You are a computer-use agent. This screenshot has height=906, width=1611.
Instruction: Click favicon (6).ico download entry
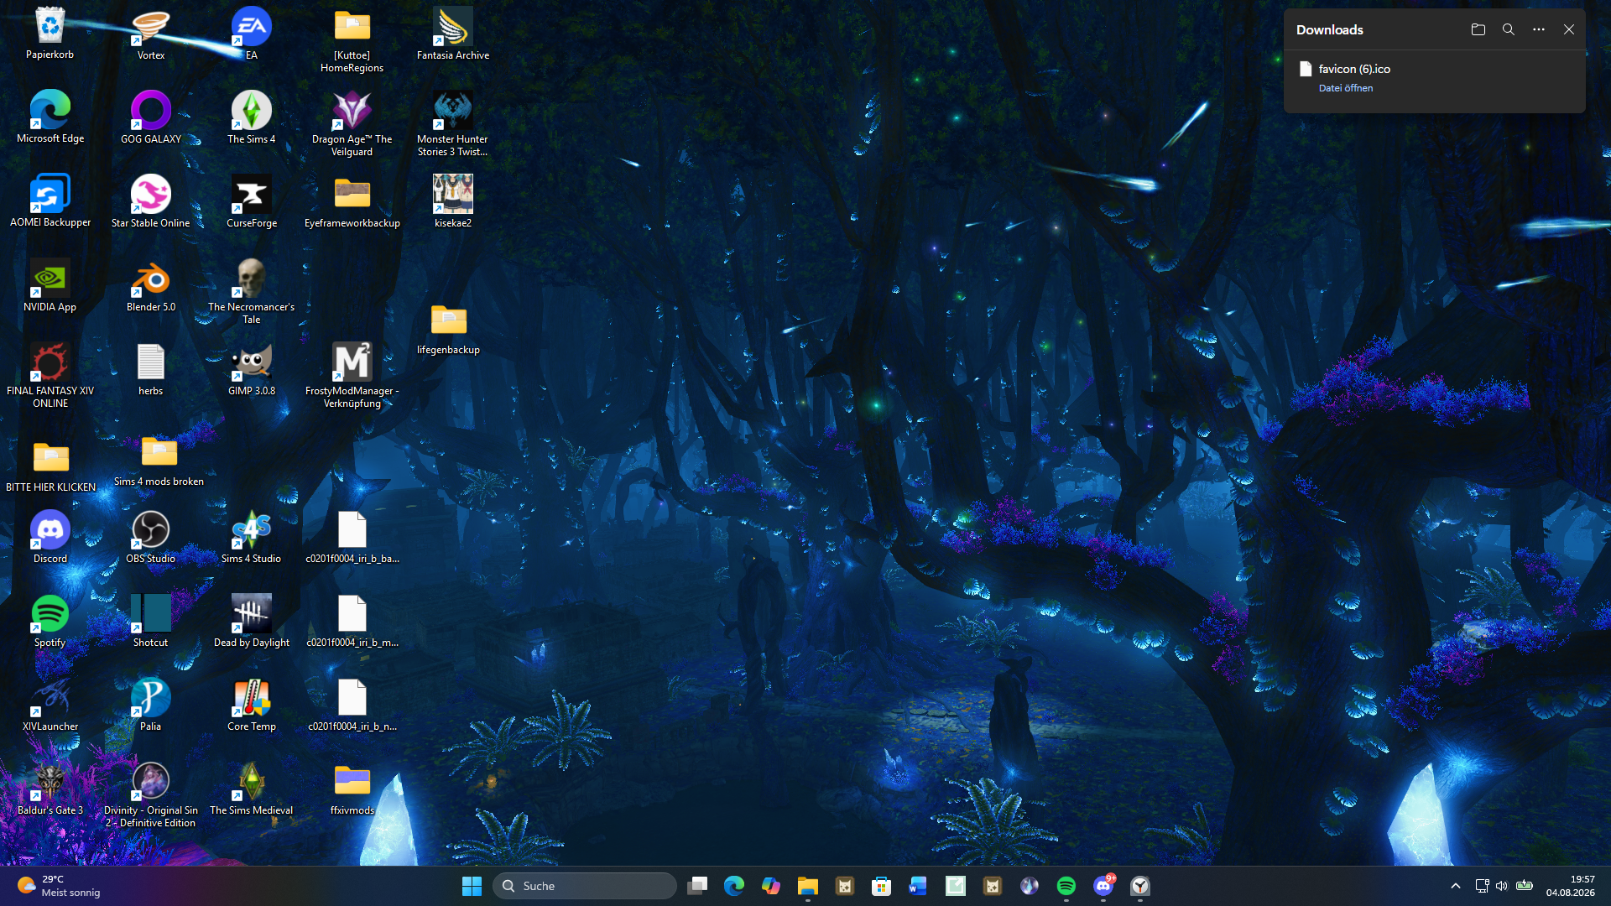pyautogui.click(x=1435, y=77)
